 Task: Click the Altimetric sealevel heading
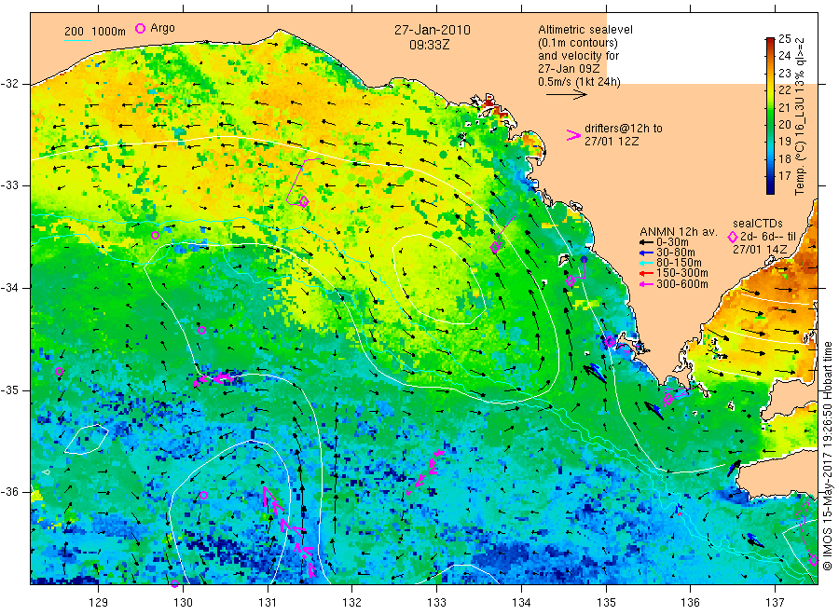585,30
